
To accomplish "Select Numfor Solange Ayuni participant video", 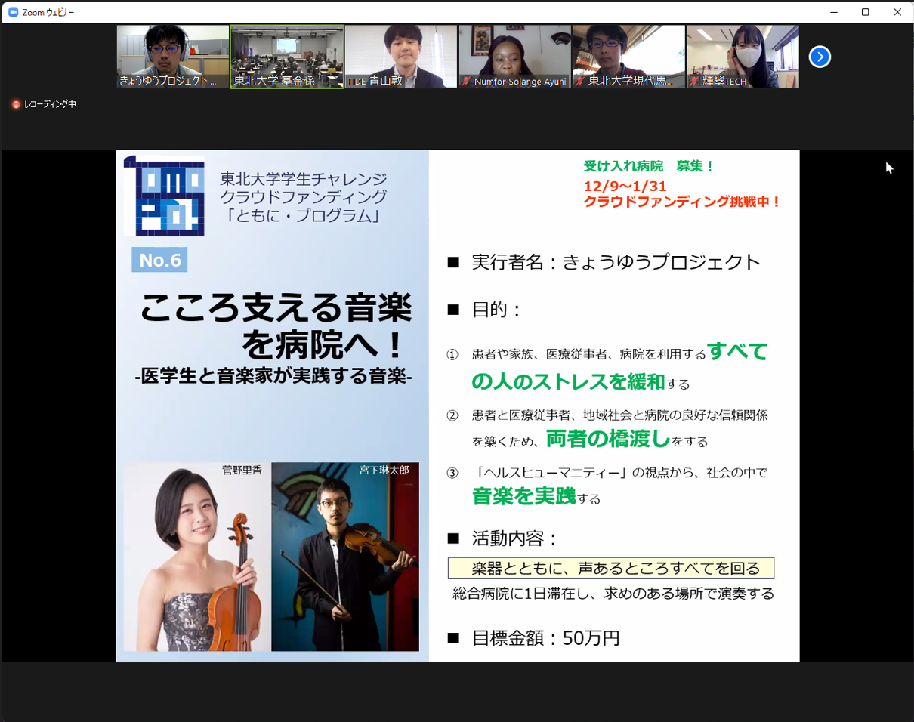I will tap(514, 57).
